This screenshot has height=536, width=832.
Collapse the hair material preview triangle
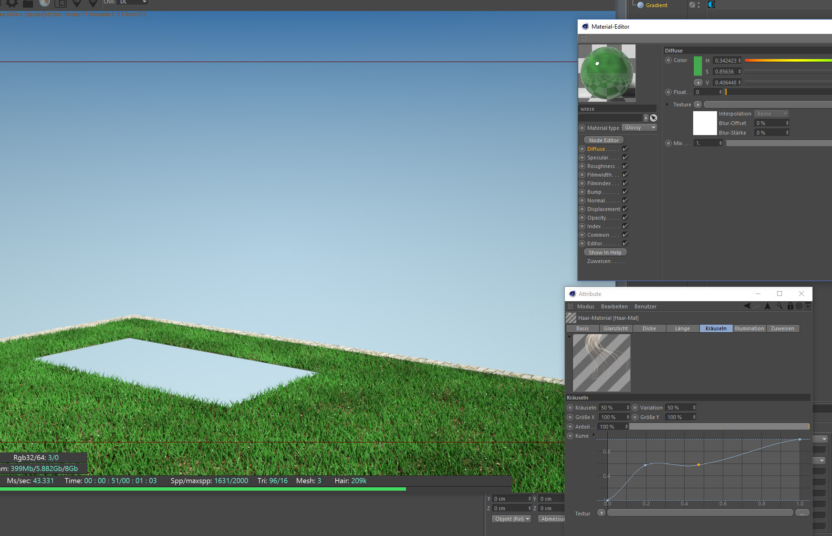coord(569,337)
